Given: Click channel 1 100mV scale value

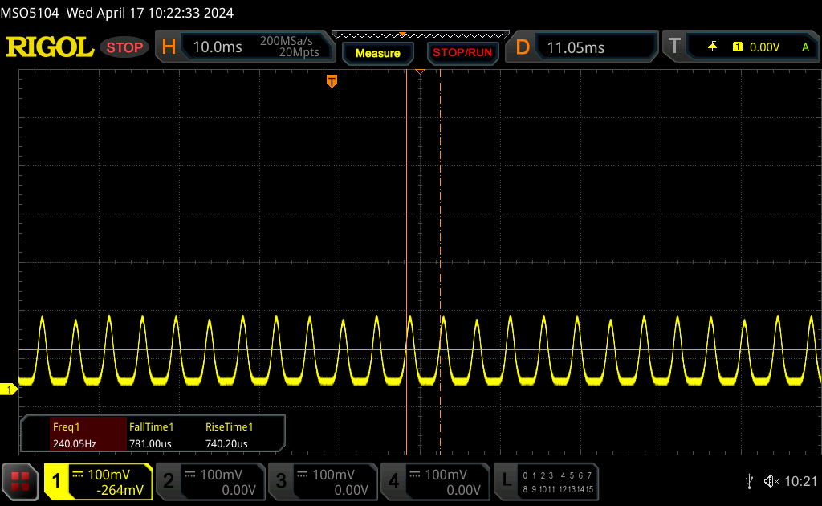Looking at the screenshot, I should 108,475.
